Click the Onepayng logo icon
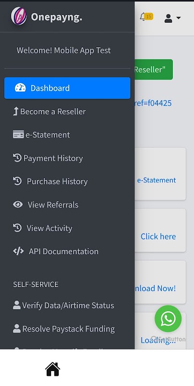This screenshot has width=194, height=386. click(19, 16)
